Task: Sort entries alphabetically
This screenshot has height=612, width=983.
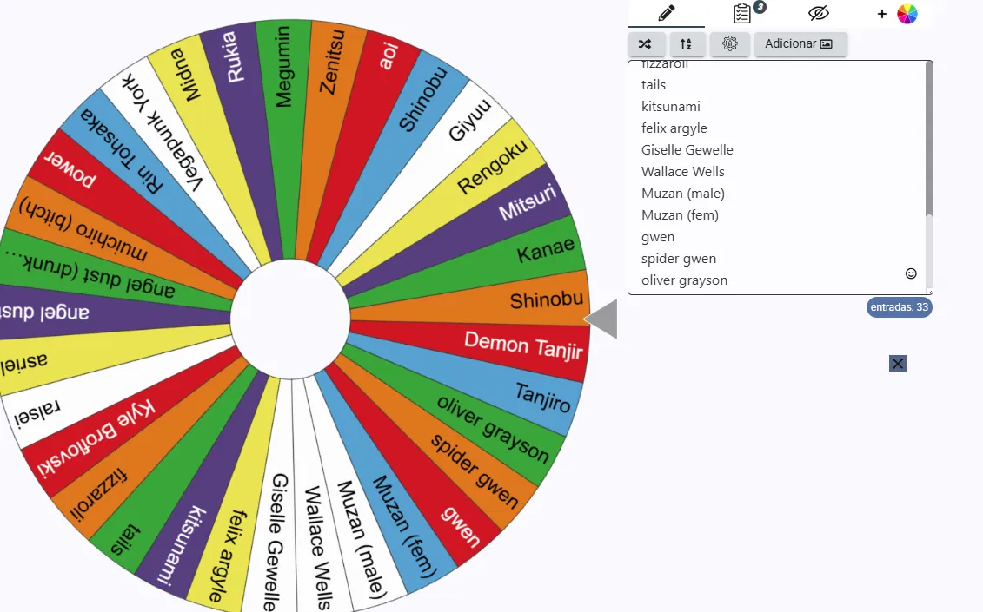Action: 687,44
